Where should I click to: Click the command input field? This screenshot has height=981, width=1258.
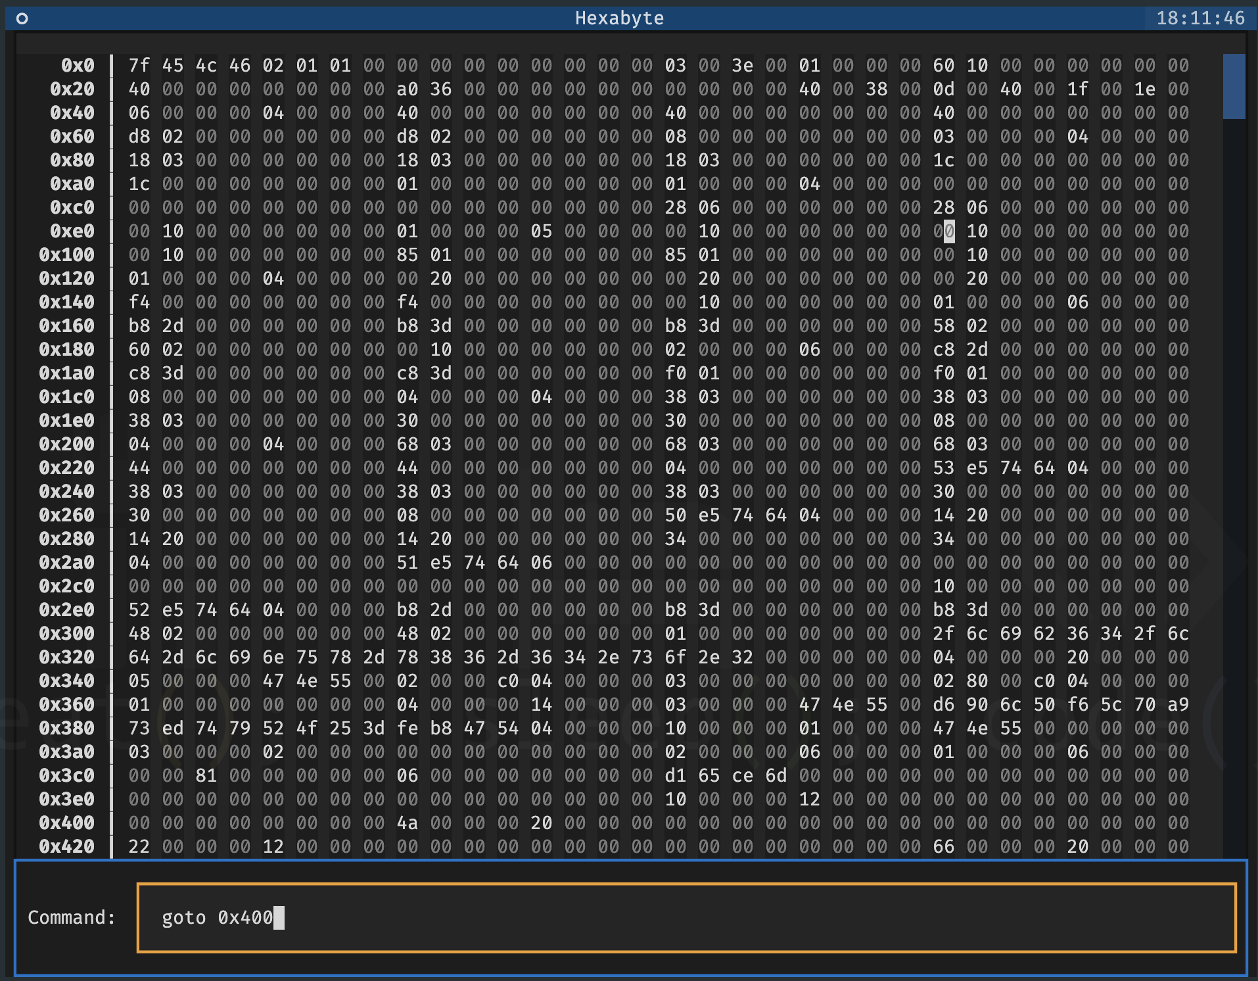(686, 917)
